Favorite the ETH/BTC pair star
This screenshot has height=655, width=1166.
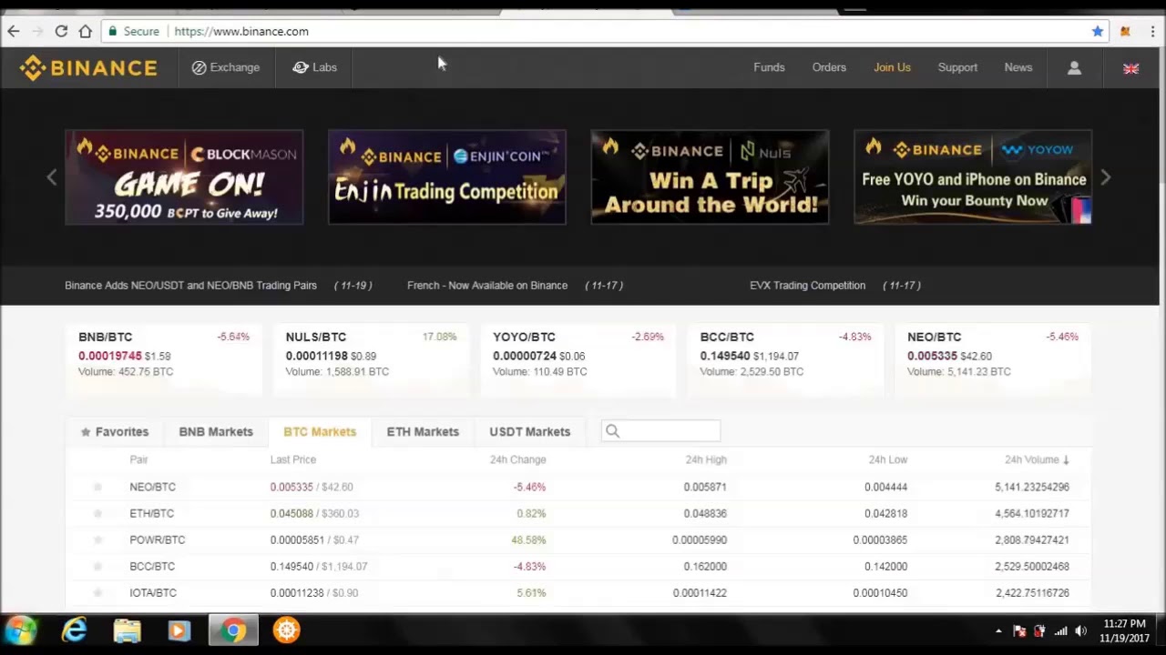(x=97, y=513)
